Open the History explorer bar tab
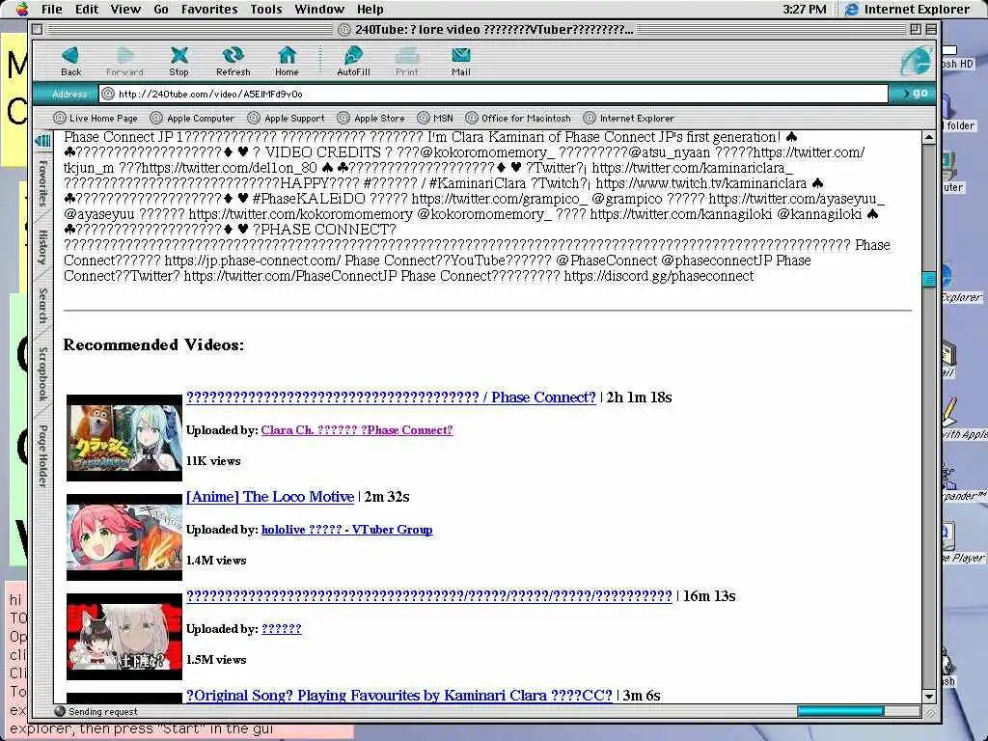988x741 pixels. [x=42, y=247]
